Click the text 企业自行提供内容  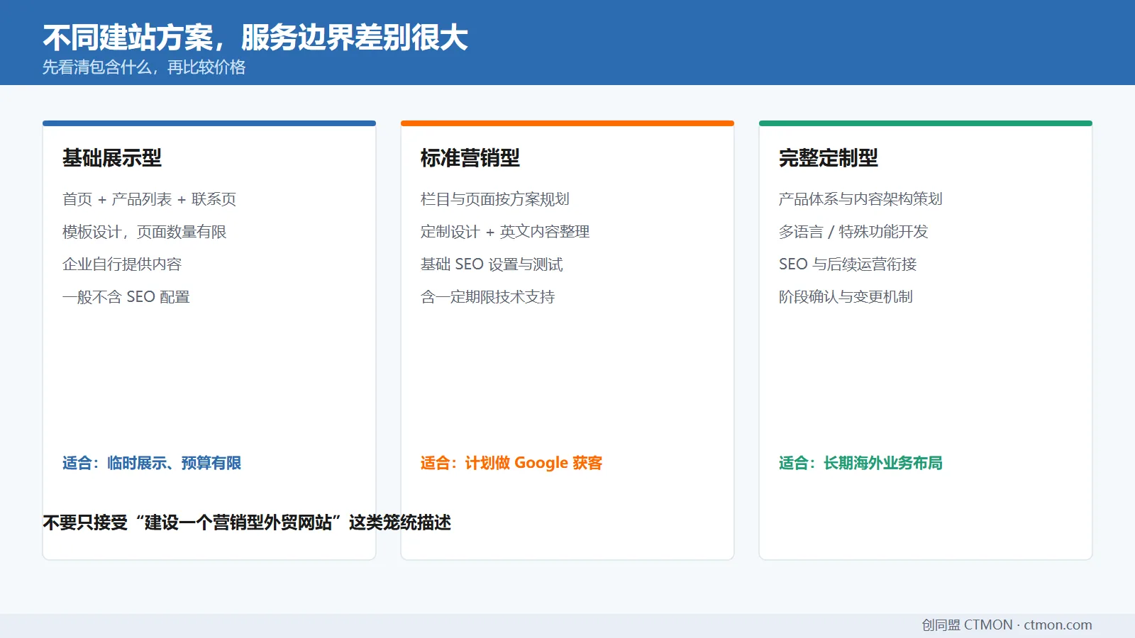tap(122, 264)
